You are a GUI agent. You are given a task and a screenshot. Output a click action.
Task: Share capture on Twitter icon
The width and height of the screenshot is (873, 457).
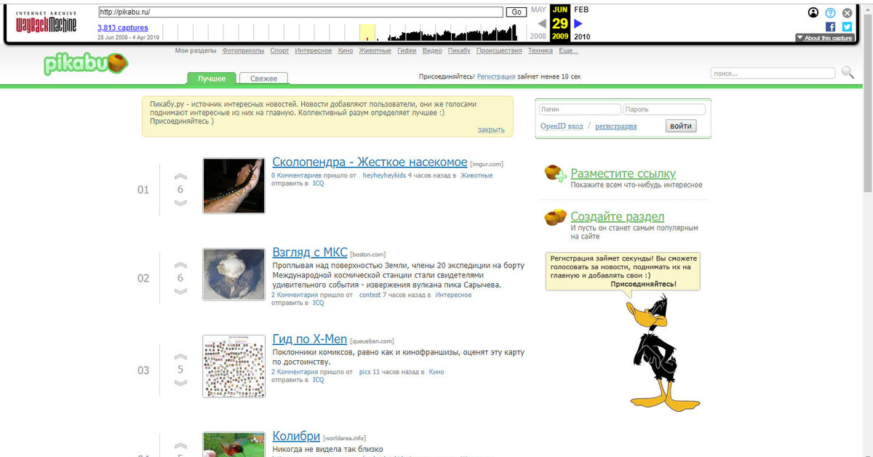[847, 26]
